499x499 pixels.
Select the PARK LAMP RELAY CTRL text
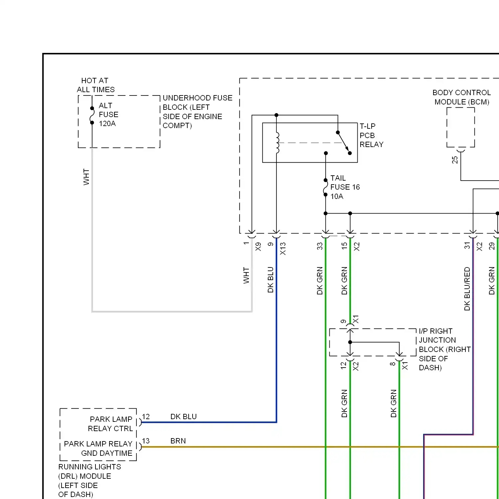pos(110,424)
